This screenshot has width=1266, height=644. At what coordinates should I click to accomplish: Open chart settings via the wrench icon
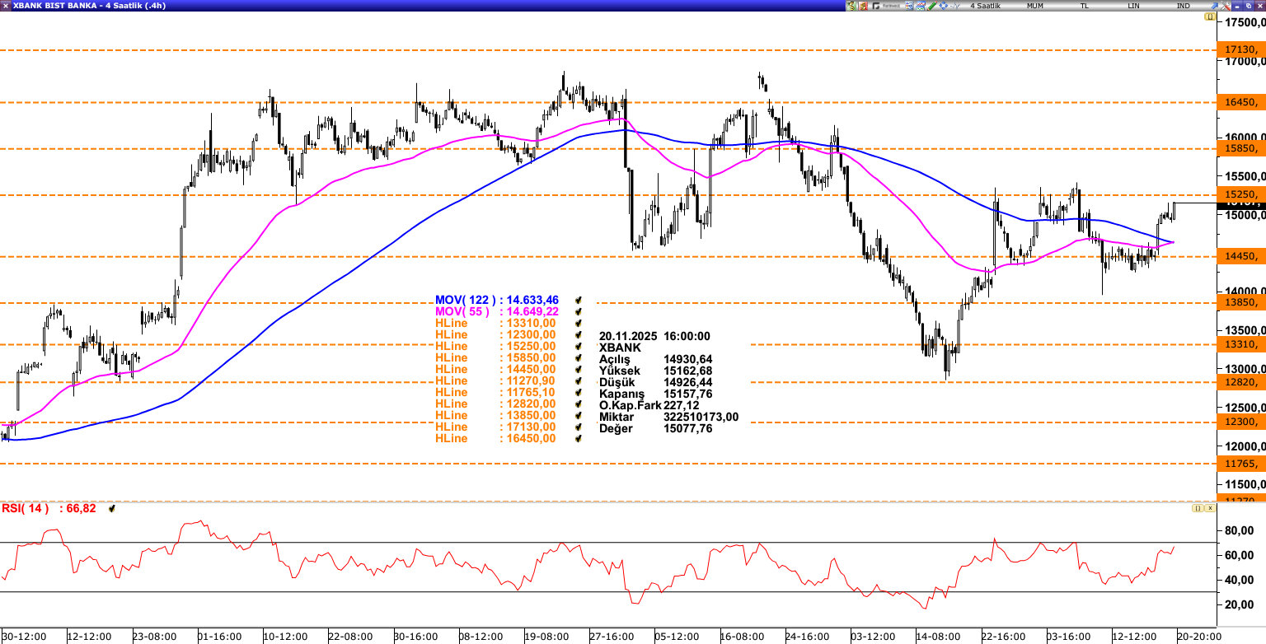pos(1225,5)
